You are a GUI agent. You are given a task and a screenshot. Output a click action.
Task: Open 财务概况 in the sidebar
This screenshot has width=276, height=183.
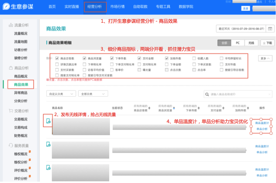21,135
